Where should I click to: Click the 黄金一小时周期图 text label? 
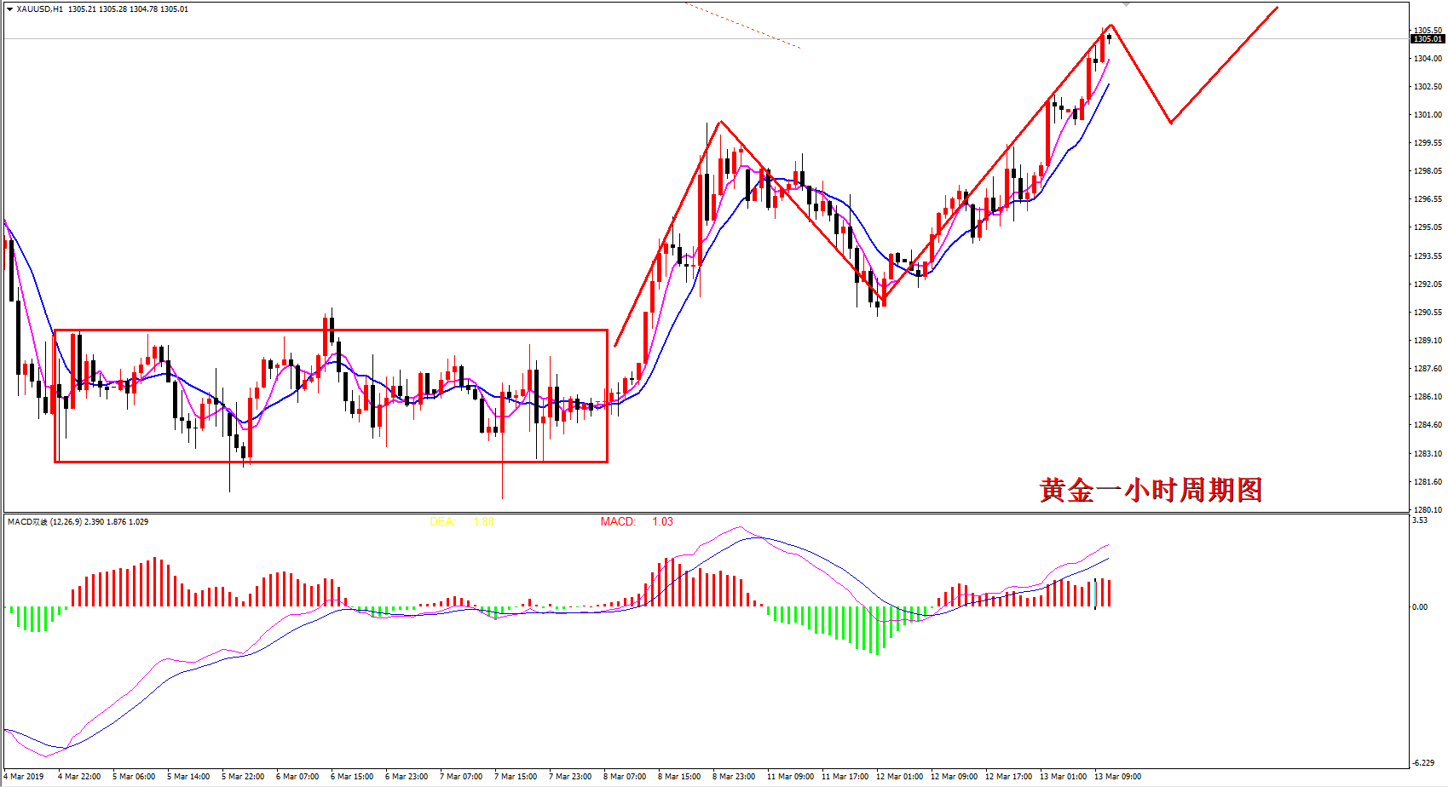coord(1151,490)
